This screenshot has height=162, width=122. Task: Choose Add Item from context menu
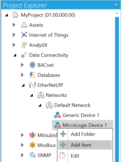click(85, 145)
